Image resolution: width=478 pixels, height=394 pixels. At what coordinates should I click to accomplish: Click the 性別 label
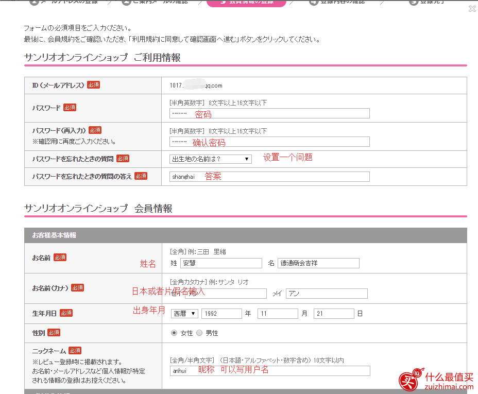pos(39,333)
